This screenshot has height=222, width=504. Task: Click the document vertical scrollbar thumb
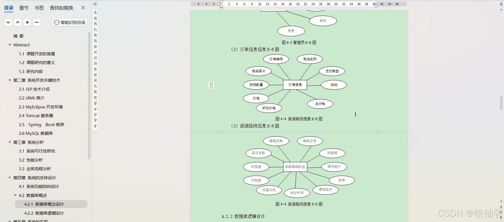coord(501,103)
